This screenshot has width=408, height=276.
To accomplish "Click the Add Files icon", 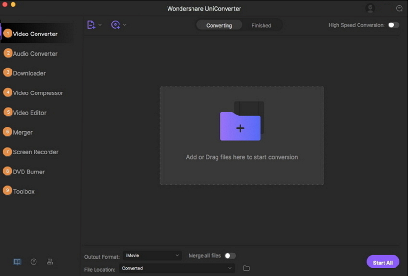I will (x=91, y=25).
